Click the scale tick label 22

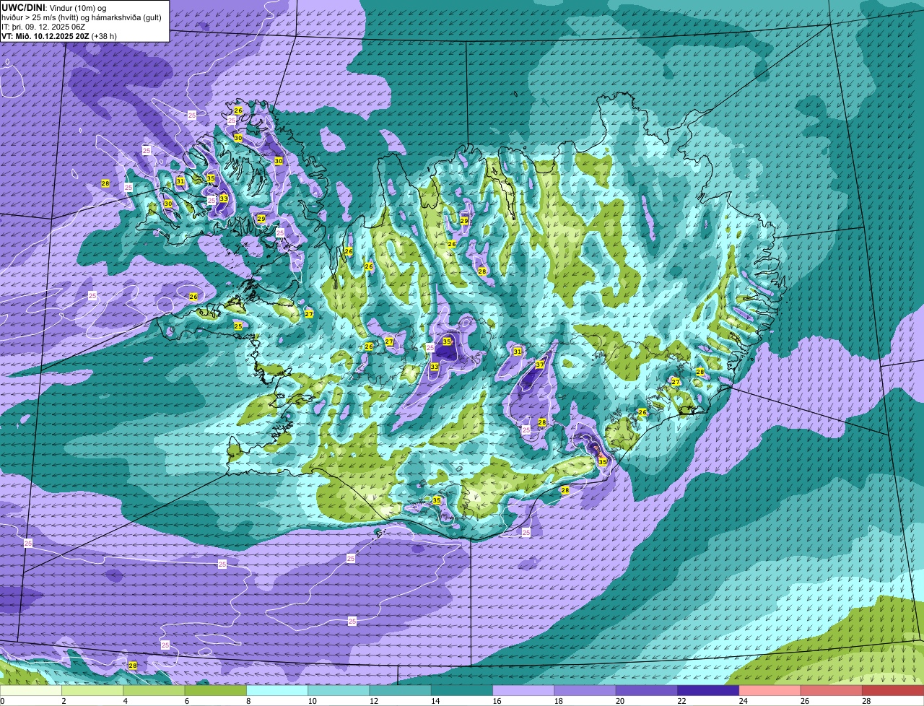681,701
